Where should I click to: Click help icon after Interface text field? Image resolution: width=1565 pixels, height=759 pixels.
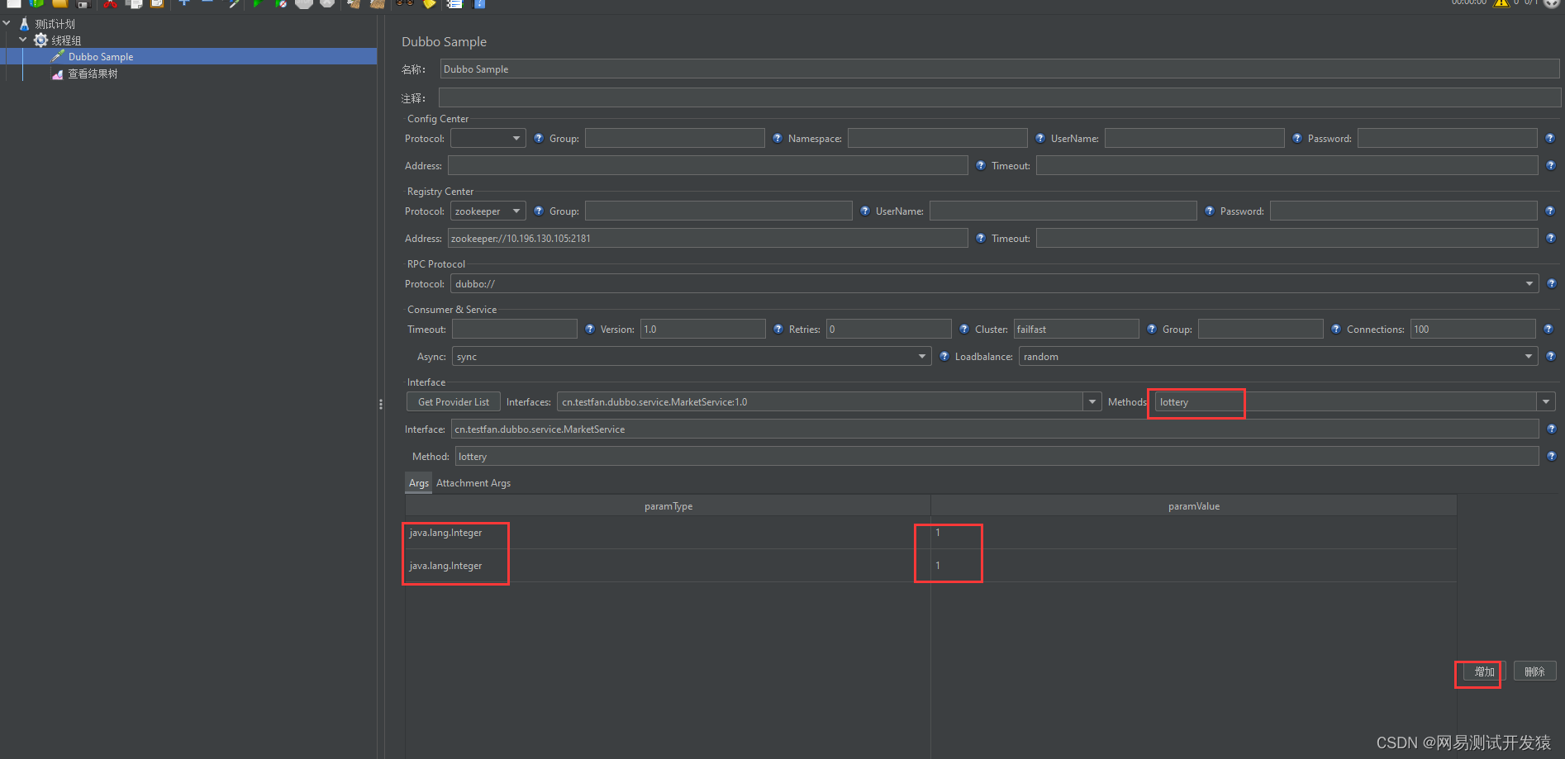point(1552,429)
